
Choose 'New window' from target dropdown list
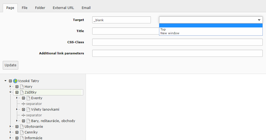pyautogui.click(x=170, y=33)
